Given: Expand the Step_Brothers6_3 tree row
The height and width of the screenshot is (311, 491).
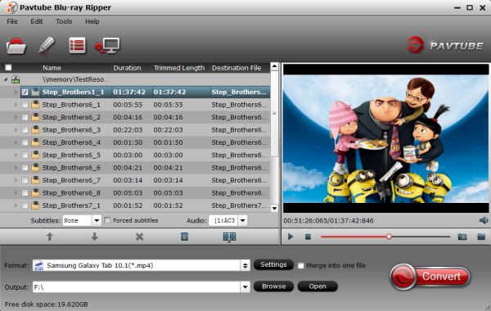Looking at the screenshot, I should point(16,129).
